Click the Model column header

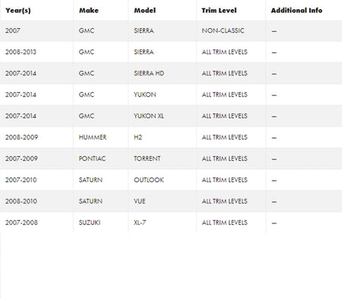pyautogui.click(x=144, y=11)
